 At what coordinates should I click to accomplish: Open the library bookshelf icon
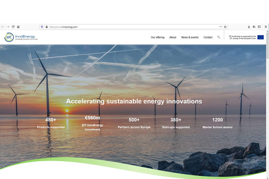point(254,27)
